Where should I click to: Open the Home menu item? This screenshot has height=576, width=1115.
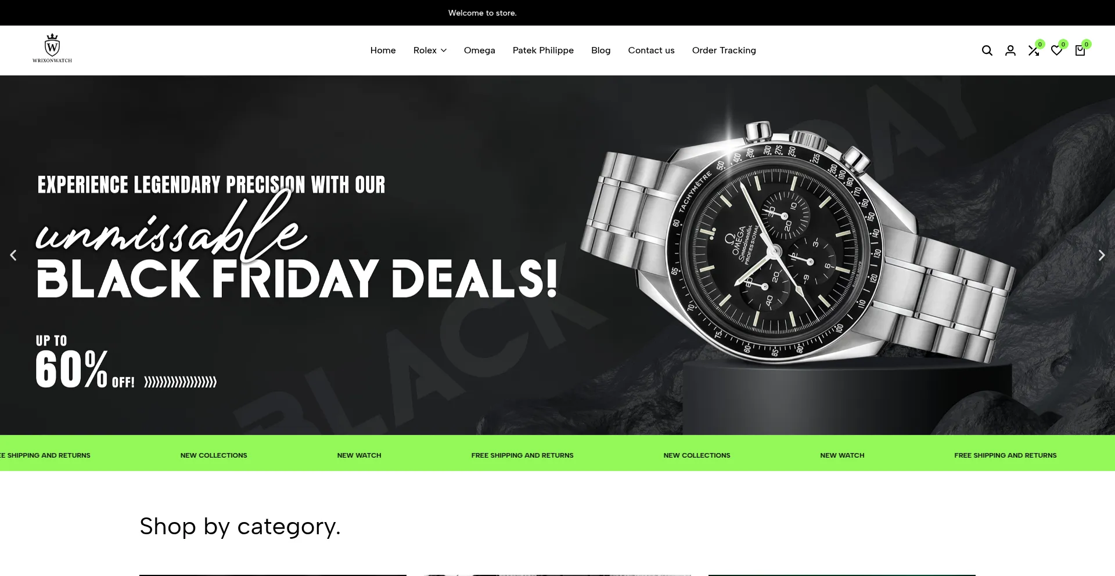[x=383, y=50]
